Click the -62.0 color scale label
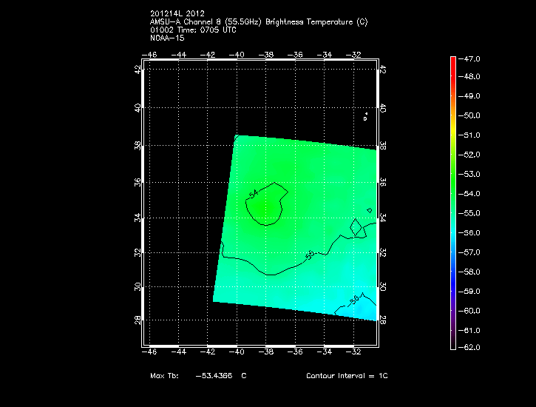 (x=471, y=347)
